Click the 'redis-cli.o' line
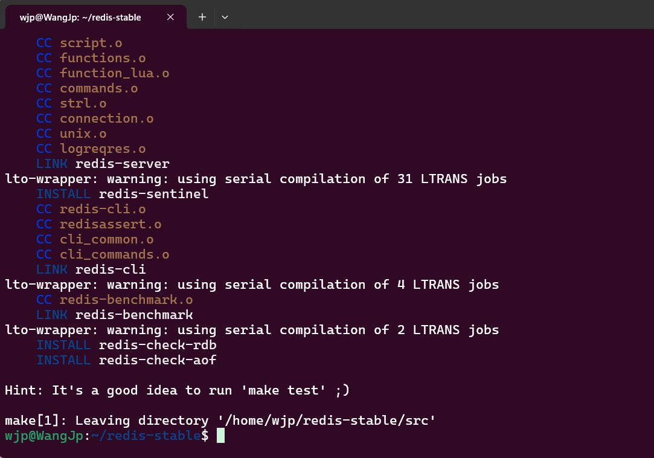 (91, 209)
